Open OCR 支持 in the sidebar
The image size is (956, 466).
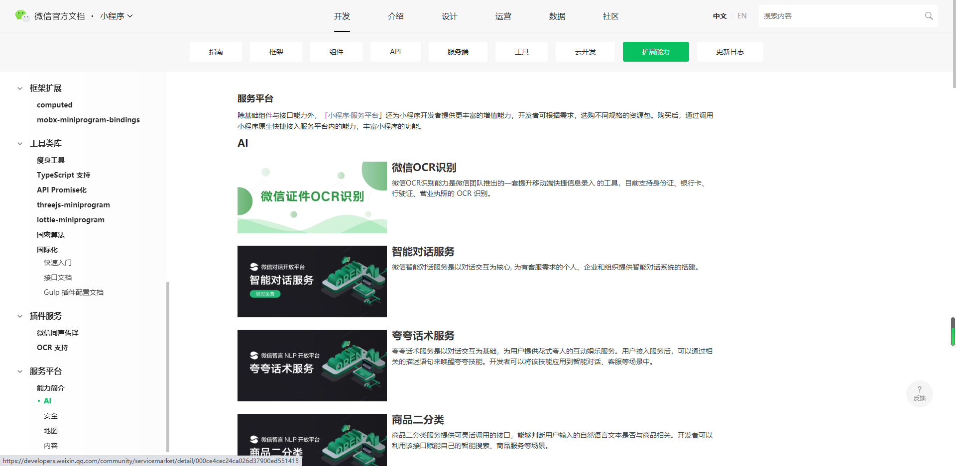click(52, 348)
